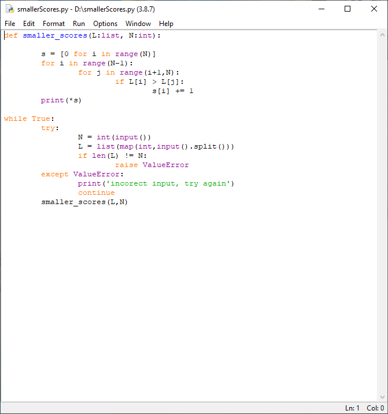This screenshot has height=414, width=388.
Task: Open the Run menu
Action: coord(79,24)
